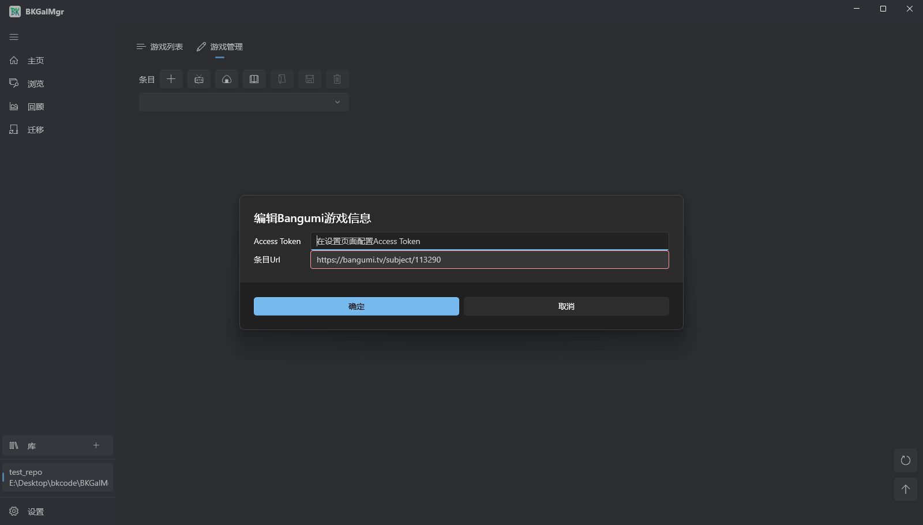This screenshot has height=525, width=923.
Task: Click the rice ball icon button
Action: [227, 79]
